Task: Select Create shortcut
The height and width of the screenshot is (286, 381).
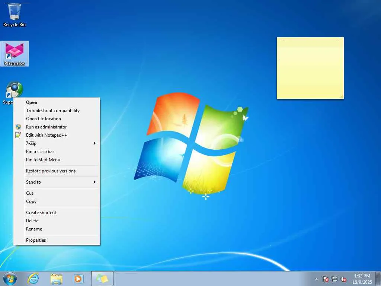Action: pos(57,213)
